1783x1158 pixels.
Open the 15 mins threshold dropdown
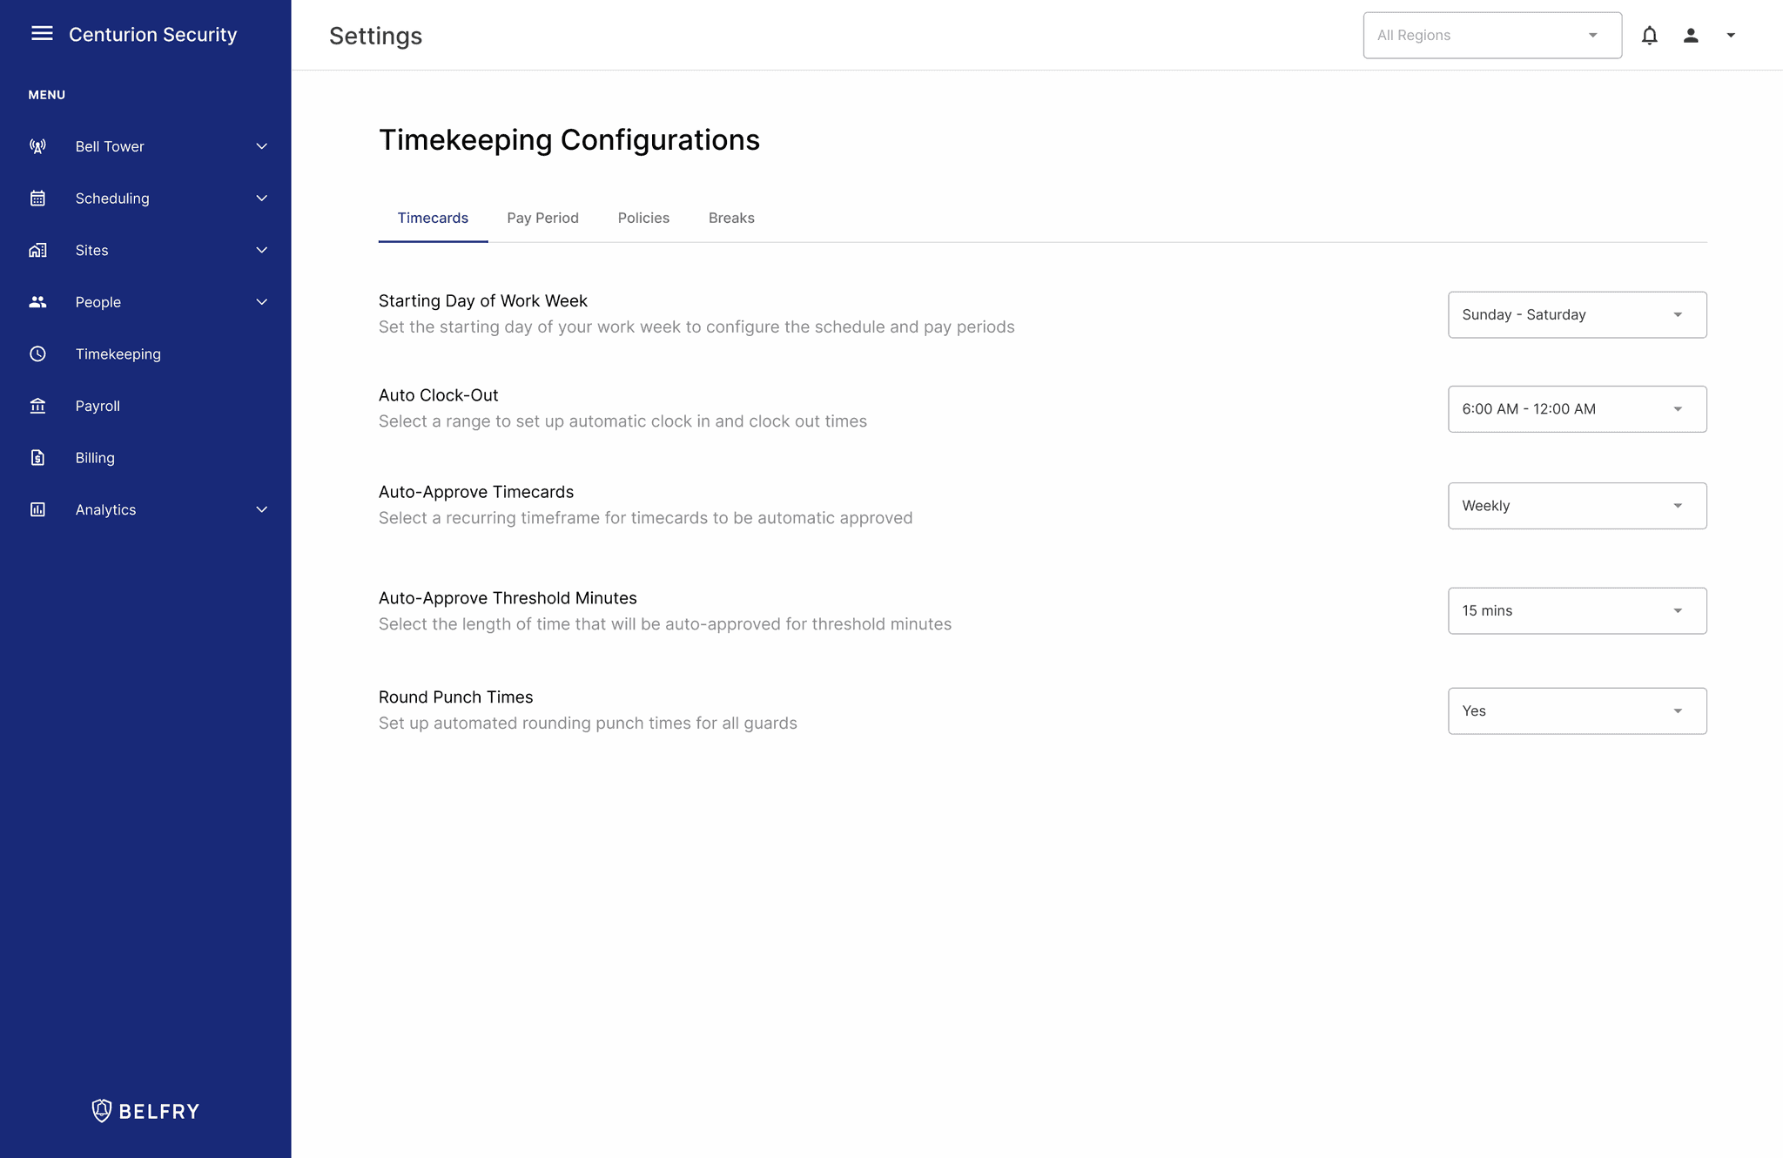tap(1577, 611)
